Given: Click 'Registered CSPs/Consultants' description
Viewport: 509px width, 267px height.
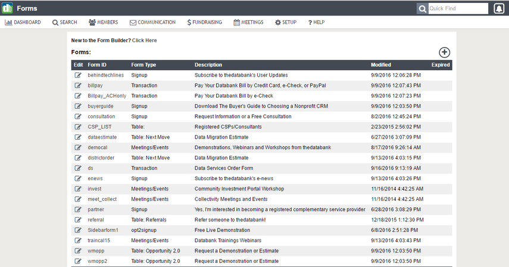Looking at the screenshot, I should (228, 127).
